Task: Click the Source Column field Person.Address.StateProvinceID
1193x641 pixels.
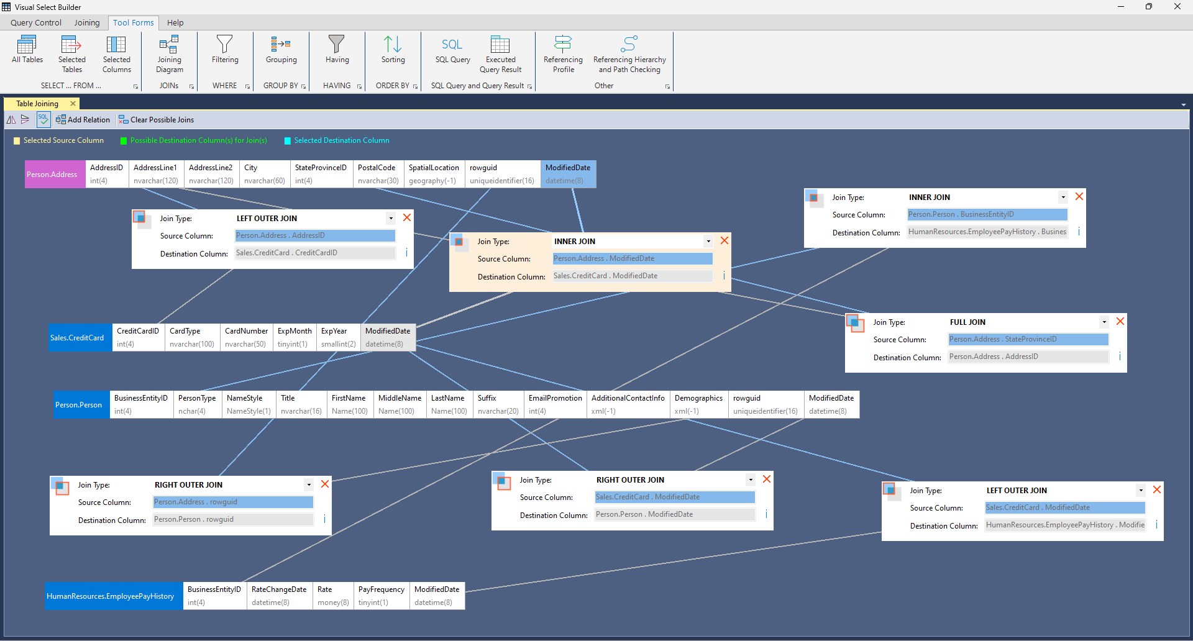Action: [1028, 339]
